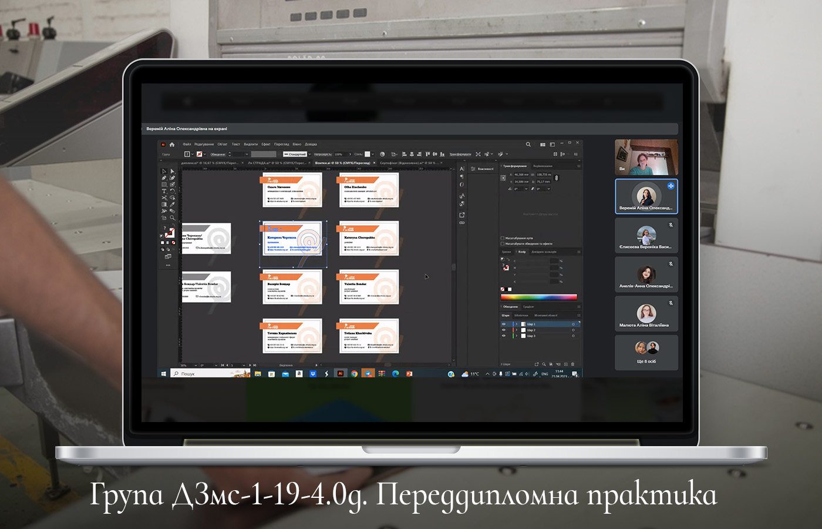Select the Olha Zinchenko business card artboard
Screen dimensions: 822x529
pyautogui.click(x=369, y=190)
